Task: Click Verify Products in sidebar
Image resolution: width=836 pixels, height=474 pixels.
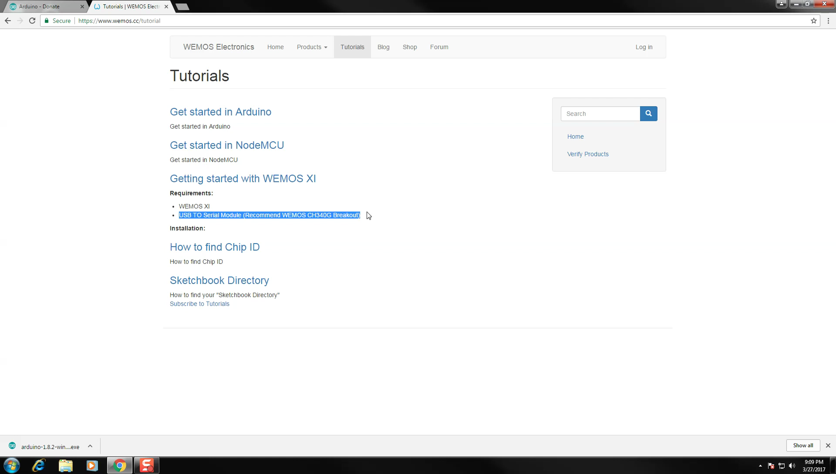Action: point(588,154)
